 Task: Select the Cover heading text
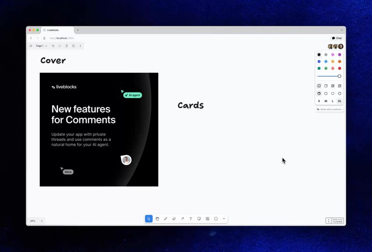tap(53, 61)
